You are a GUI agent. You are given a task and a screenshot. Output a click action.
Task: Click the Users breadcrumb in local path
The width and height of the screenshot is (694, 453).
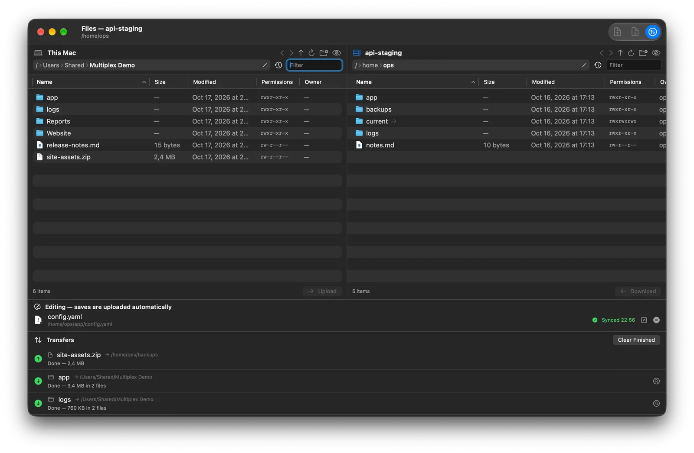pyautogui.click(x=51, y=65)
